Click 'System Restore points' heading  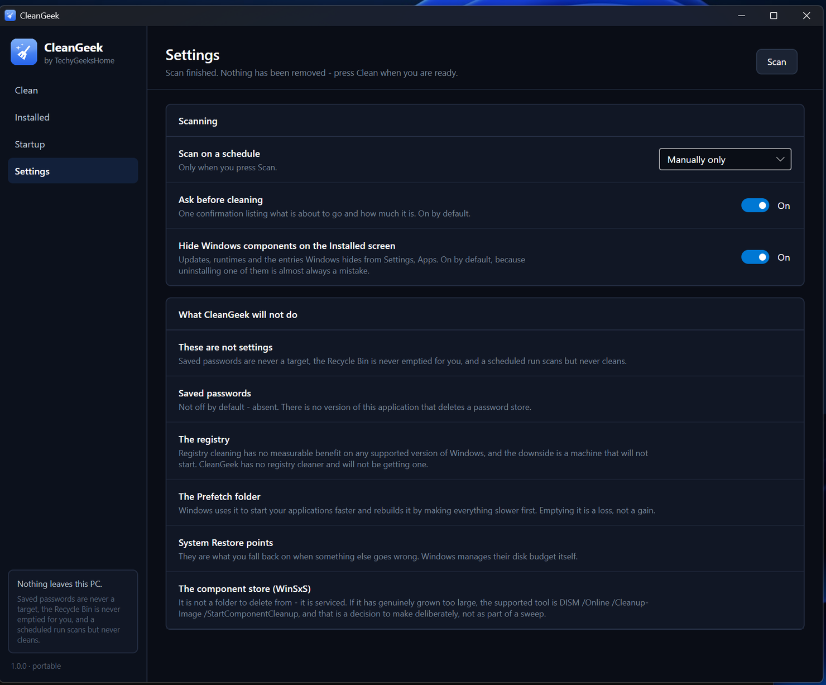(x=225, y=543)
